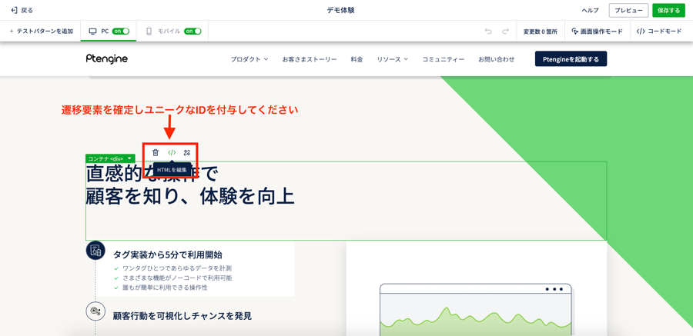Viewport: 693px width, 336px height.
Task: Open the コンテナ <div> element dropdown
Action: coord(130,158)
